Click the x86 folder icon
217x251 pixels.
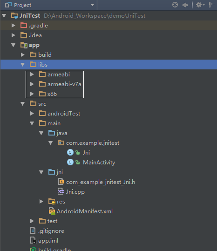42,94
